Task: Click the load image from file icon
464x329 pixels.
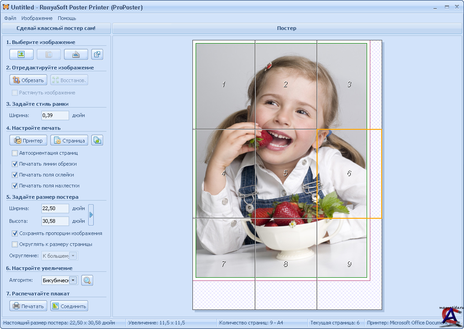Action: coord(21,54)
